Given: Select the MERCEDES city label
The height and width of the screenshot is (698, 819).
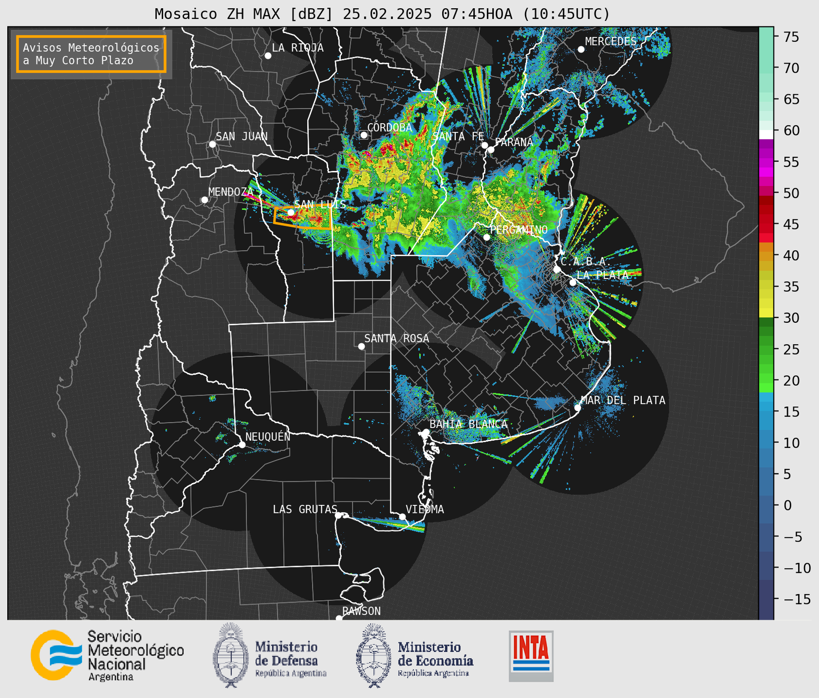Looking at the screenshot, I should tap(611, 41).
